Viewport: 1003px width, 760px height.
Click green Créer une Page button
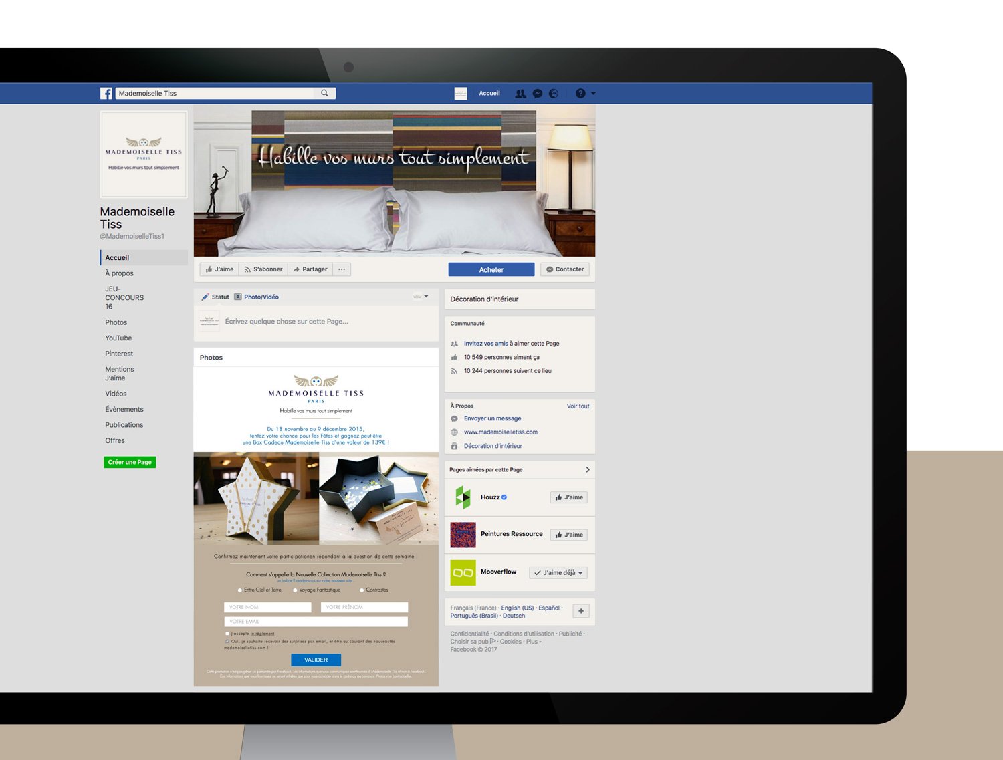tap(130, 462)
